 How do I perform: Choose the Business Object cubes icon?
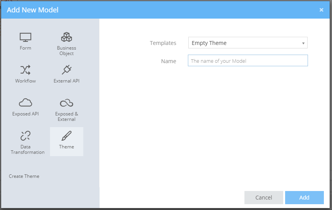pos(67,37)
